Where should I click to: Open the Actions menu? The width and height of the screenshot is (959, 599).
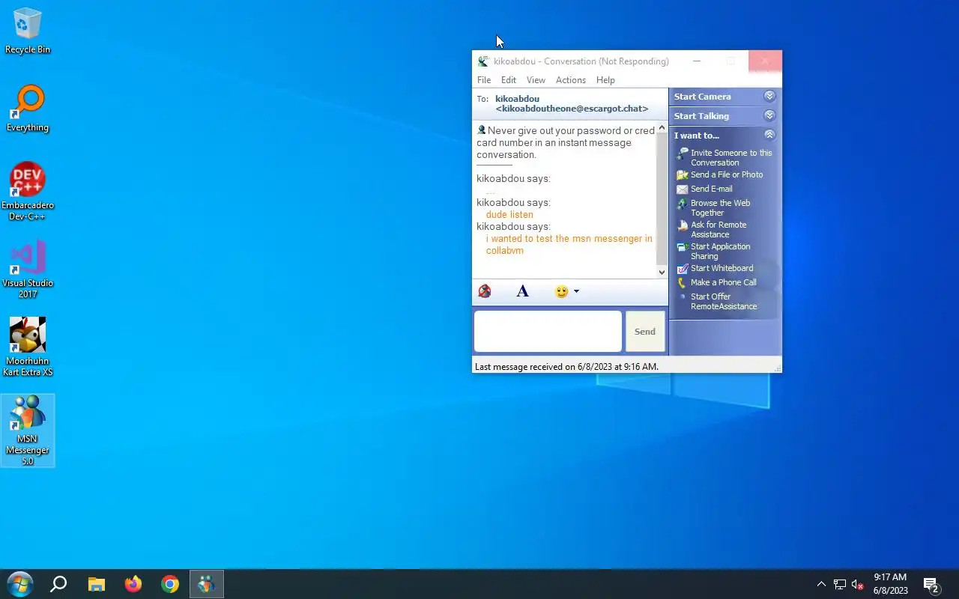(x=571, y=80)
